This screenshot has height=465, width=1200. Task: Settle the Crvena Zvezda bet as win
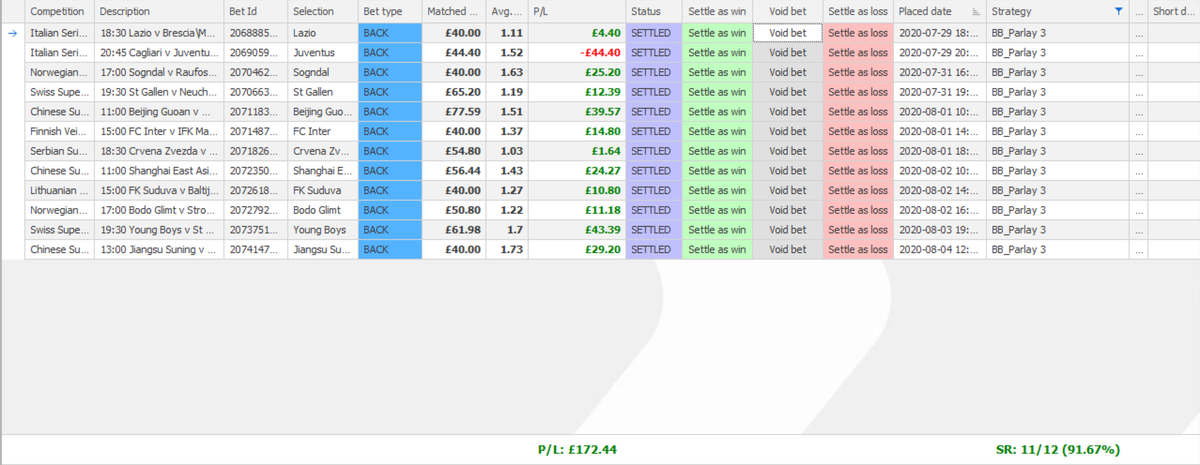click(717, 151)
